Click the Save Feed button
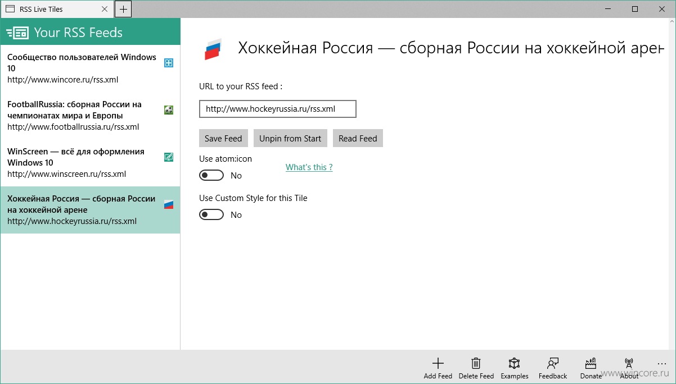676x384 pixels. coord(223,139)
